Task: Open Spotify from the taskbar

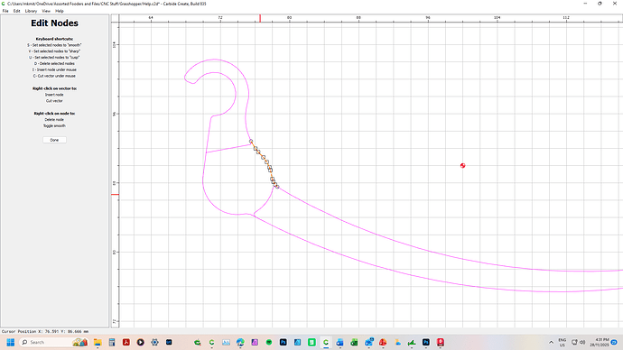Action: (x=269, y=342)
